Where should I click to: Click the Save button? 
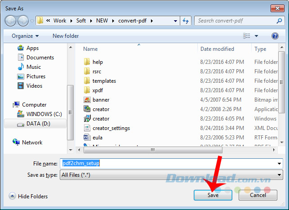(x=213, y=195)
